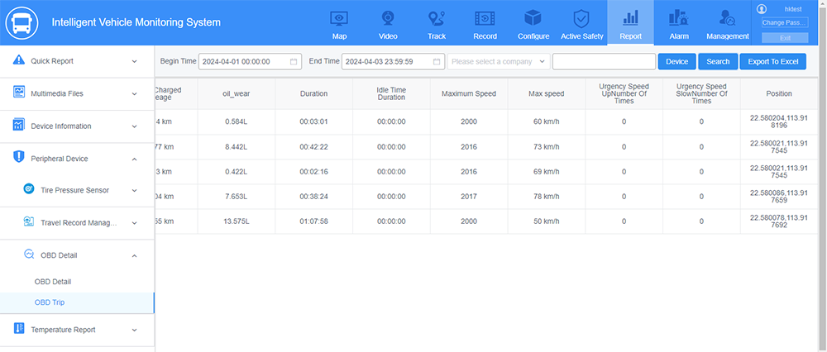Screen dimensions: 827x352
Task: Expand the Tire Pressure Sensor chevron
Action: click(x=135, y=190)
